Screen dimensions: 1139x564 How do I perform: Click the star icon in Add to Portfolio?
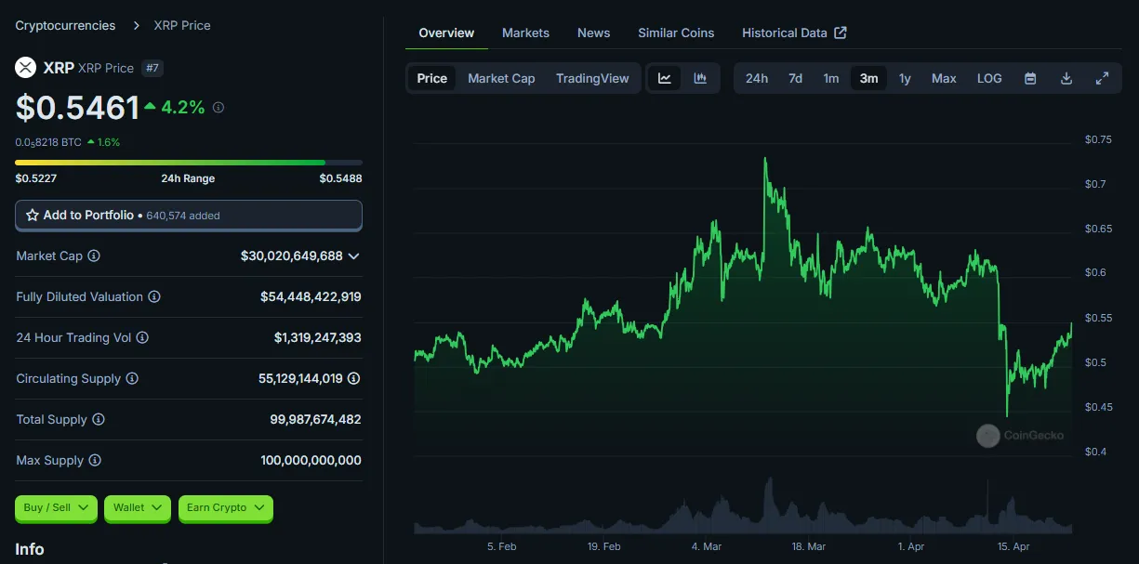[33, 215]
